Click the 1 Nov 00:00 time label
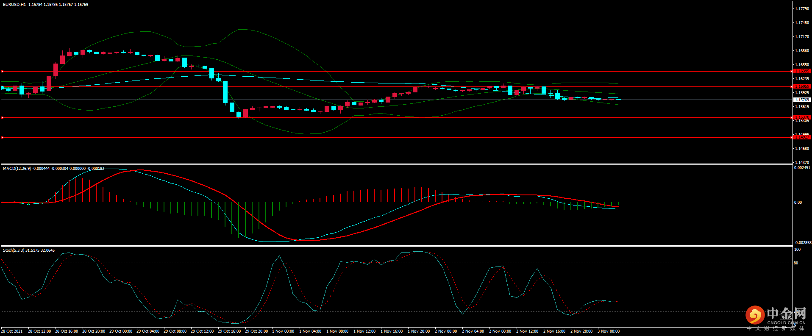 coord(283,331)
